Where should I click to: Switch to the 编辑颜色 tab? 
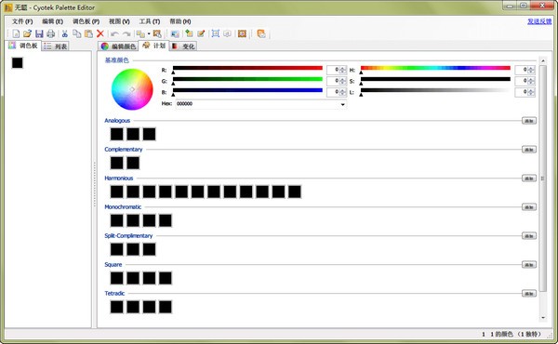click(x=118, y=46)
